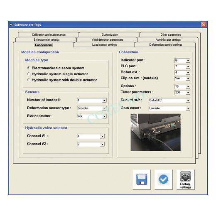
Task: Click the floppy disk save icon
Action: 142,179
